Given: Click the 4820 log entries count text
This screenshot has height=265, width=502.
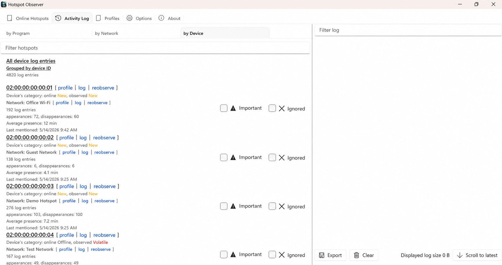Looking at the screenshot, I should [22, 75].
